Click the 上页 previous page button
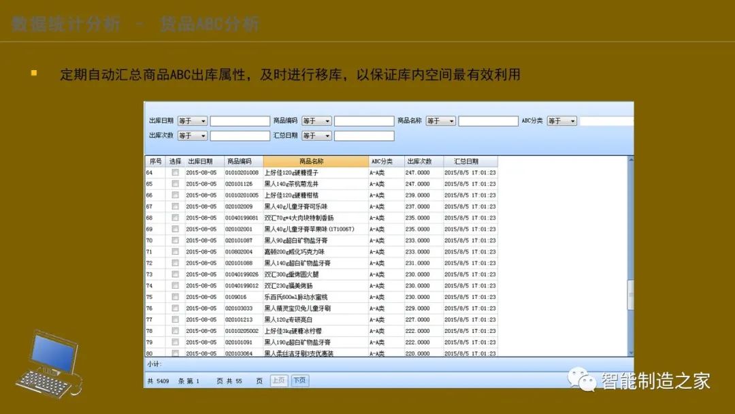 click(x=279, y=380)
